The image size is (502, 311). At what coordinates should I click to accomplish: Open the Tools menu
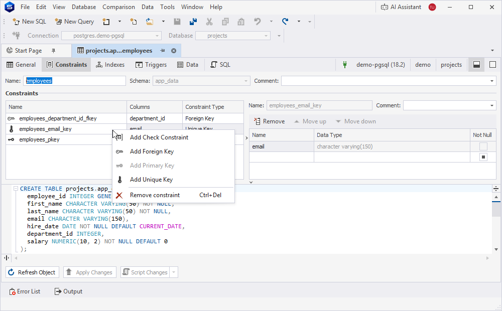[x=168, y=7]
